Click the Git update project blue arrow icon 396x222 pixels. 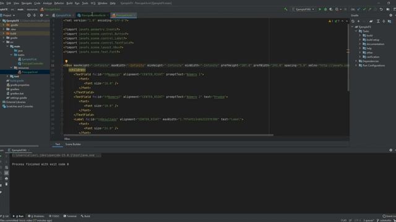pos(359,9)
